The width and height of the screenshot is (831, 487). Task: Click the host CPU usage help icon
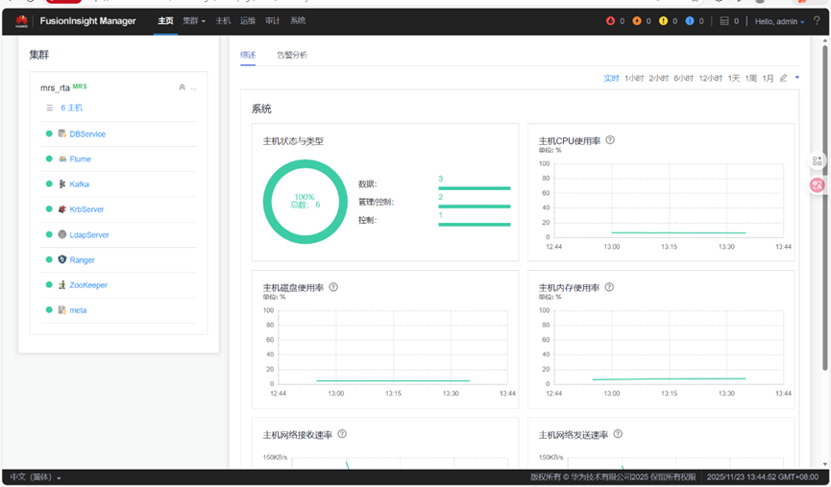pyautogui.click(x=610, y=140)
